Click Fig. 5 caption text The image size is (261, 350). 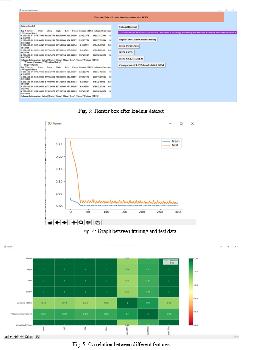tap(121, 344)
